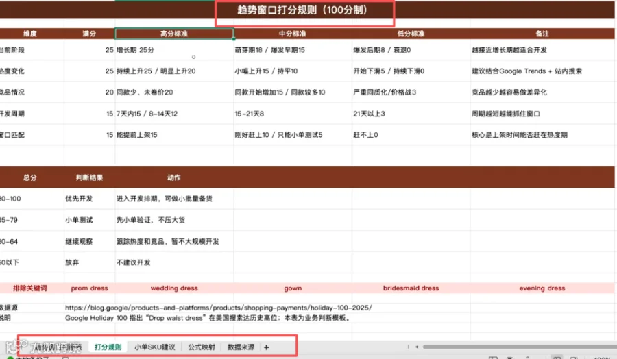Select the evening dress keyword cell
The width and height of the screenshot is (617, 359).
click(542, 288)
